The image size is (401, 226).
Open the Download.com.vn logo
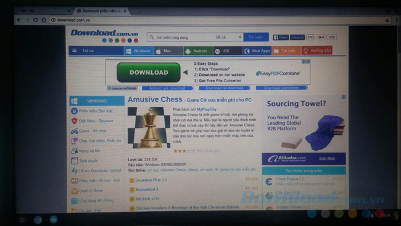[x=104, y=36]
